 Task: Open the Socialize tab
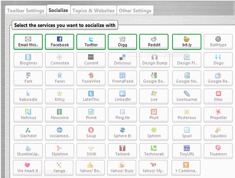58,10
